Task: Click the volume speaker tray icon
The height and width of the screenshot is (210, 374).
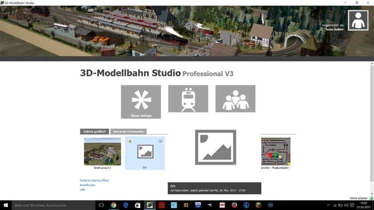Action: (x=346, y=205)
